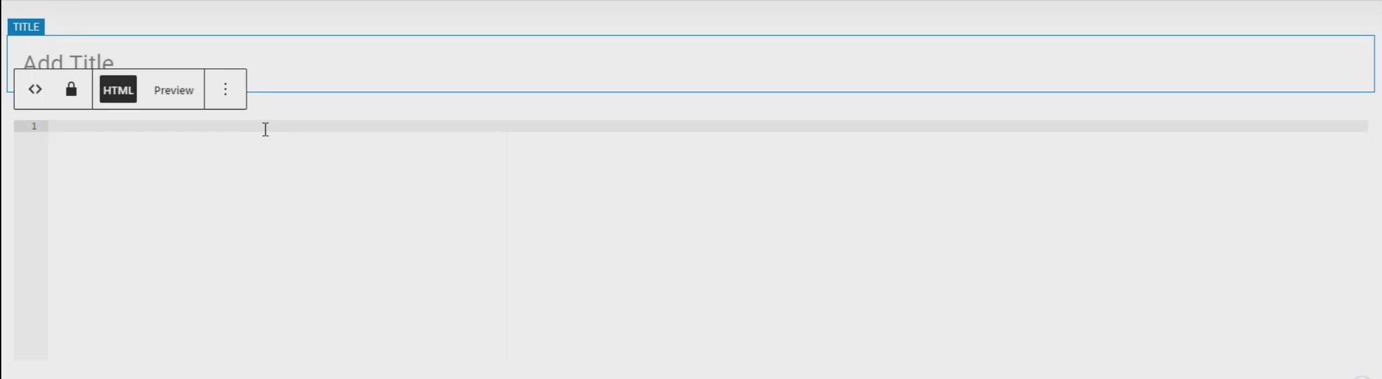
Task: Show the block's additional settings dropdown
Action: (225, 90)
